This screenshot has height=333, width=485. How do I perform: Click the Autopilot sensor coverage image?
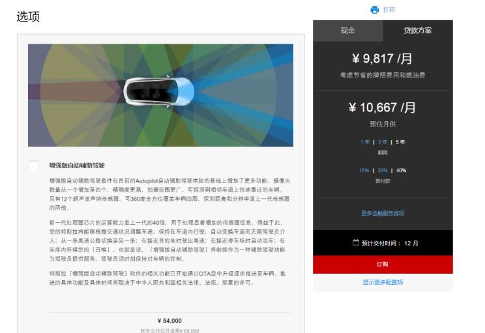tap(160, 95)
